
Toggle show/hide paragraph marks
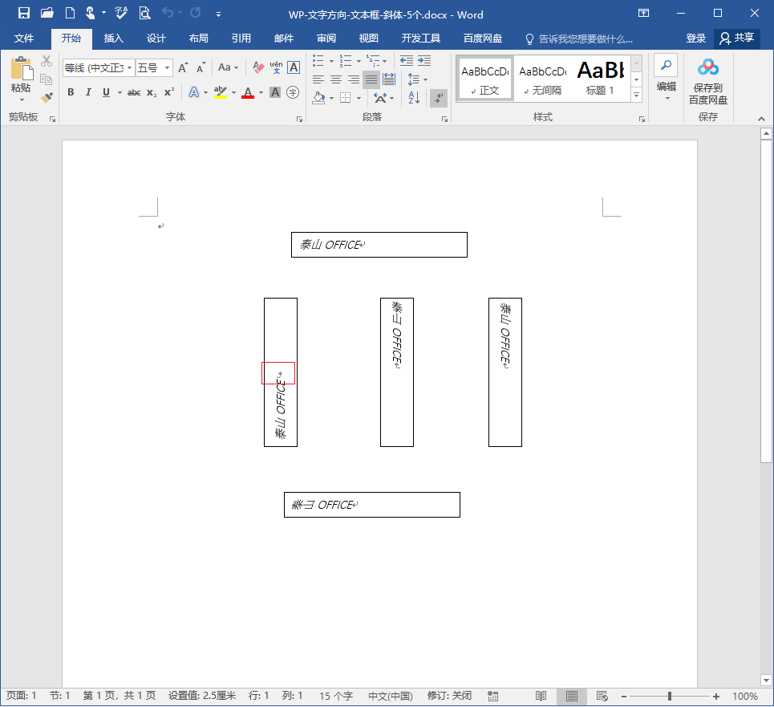coord(439,98)
